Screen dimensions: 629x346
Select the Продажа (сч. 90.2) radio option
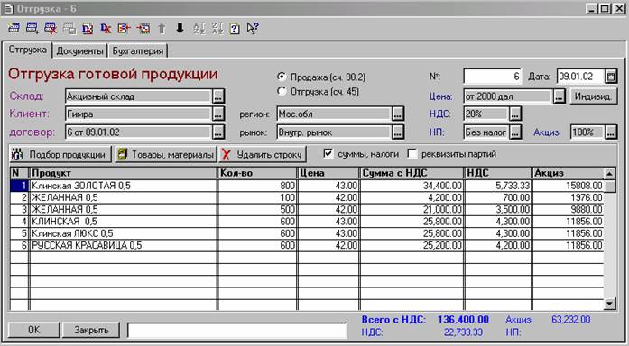click(282, 77)
